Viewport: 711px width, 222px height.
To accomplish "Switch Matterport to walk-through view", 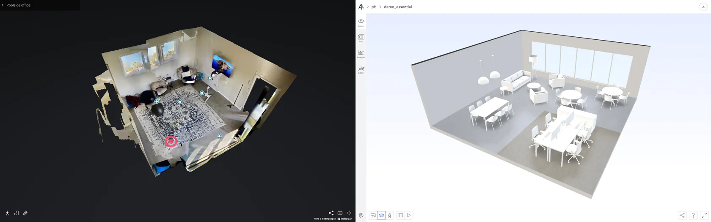I will [x=7, y=213].
